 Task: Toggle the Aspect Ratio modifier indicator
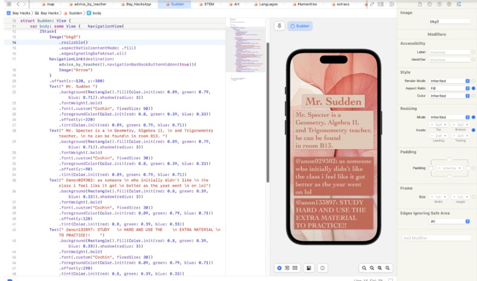(473, 89)
